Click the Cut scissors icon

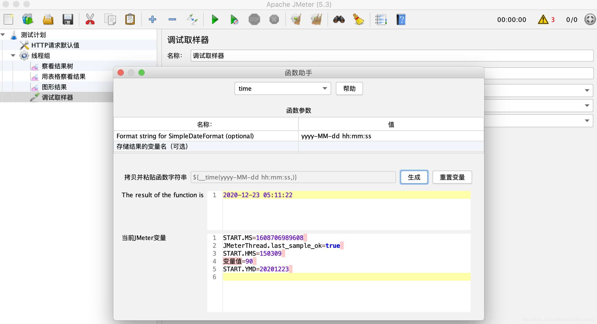(90, 20)
